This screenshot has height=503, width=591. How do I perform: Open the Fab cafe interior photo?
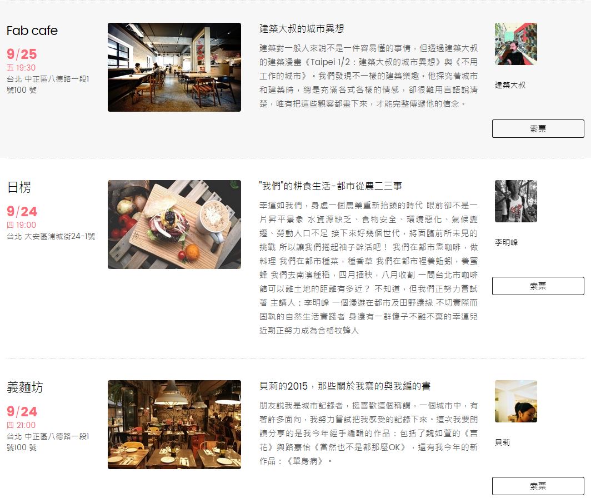pyautogui.click(x=174, y=67)
